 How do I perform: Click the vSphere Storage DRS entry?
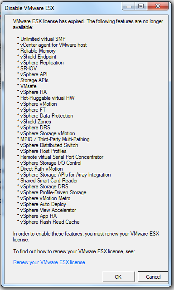(44, 187)
